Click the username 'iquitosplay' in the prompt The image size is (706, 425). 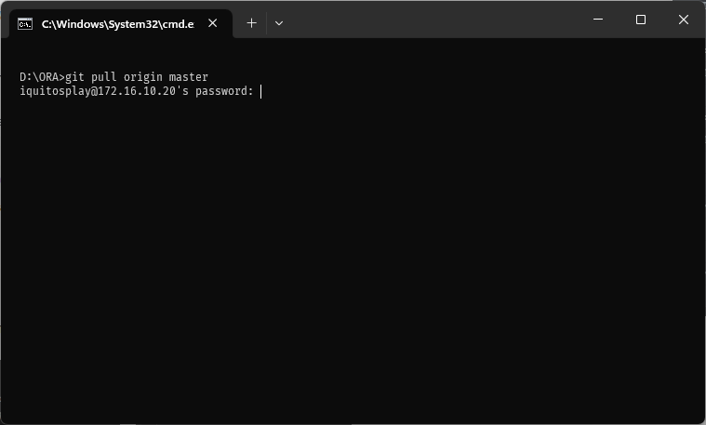click(x=55, y=91)
